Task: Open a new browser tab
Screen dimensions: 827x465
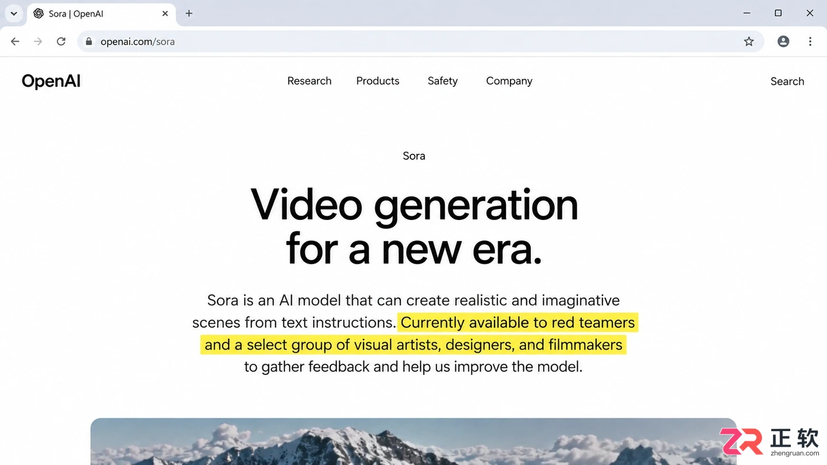Action: click(189, 13)
